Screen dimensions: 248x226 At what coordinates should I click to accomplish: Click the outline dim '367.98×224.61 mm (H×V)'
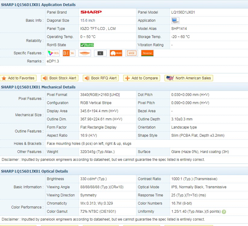tap(101, 119)
